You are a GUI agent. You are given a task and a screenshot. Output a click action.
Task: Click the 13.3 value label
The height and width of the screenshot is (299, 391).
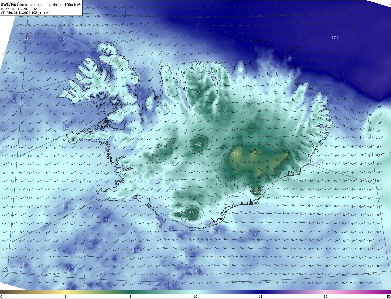[199, 271]
